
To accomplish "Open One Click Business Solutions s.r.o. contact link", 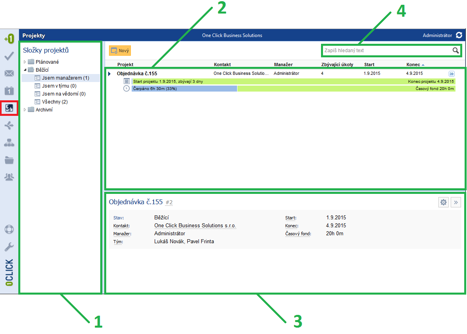I will pyautogui.click(x=195, y=226).
